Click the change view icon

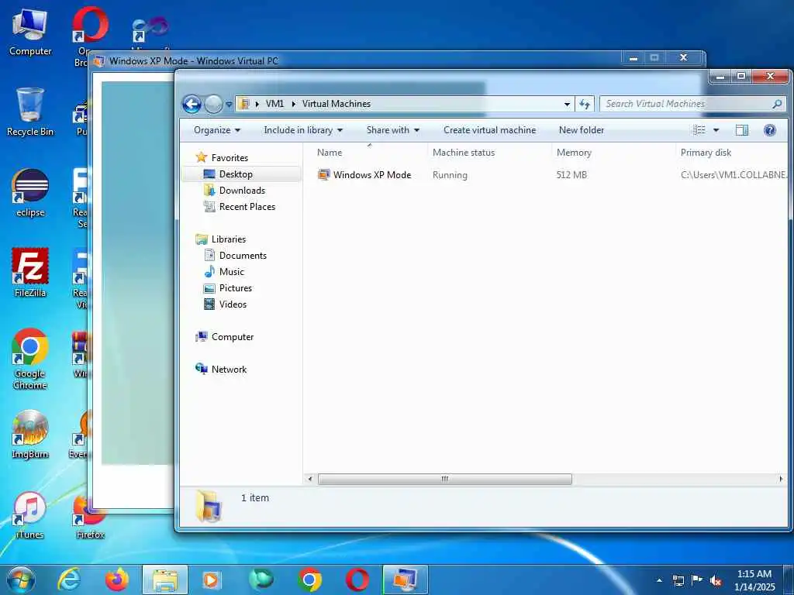click(699, 130)
